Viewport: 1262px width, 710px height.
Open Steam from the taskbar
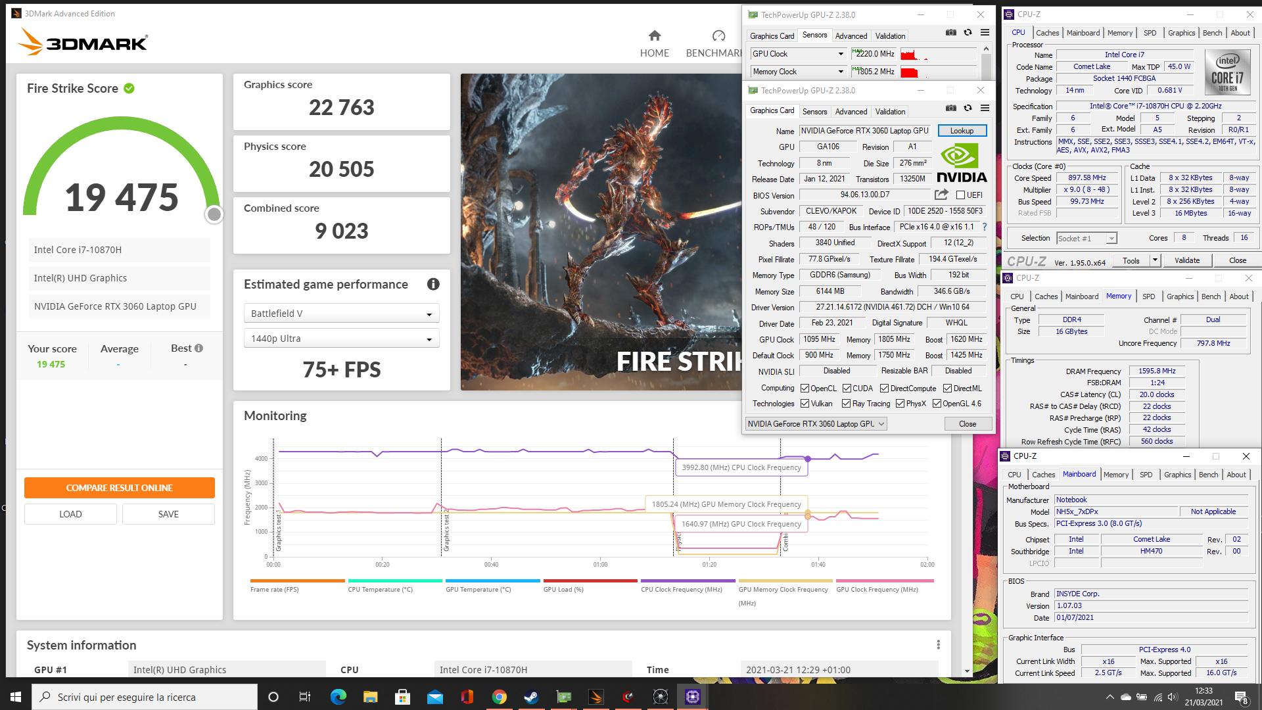pyautogui.click(x=532, y=697)
